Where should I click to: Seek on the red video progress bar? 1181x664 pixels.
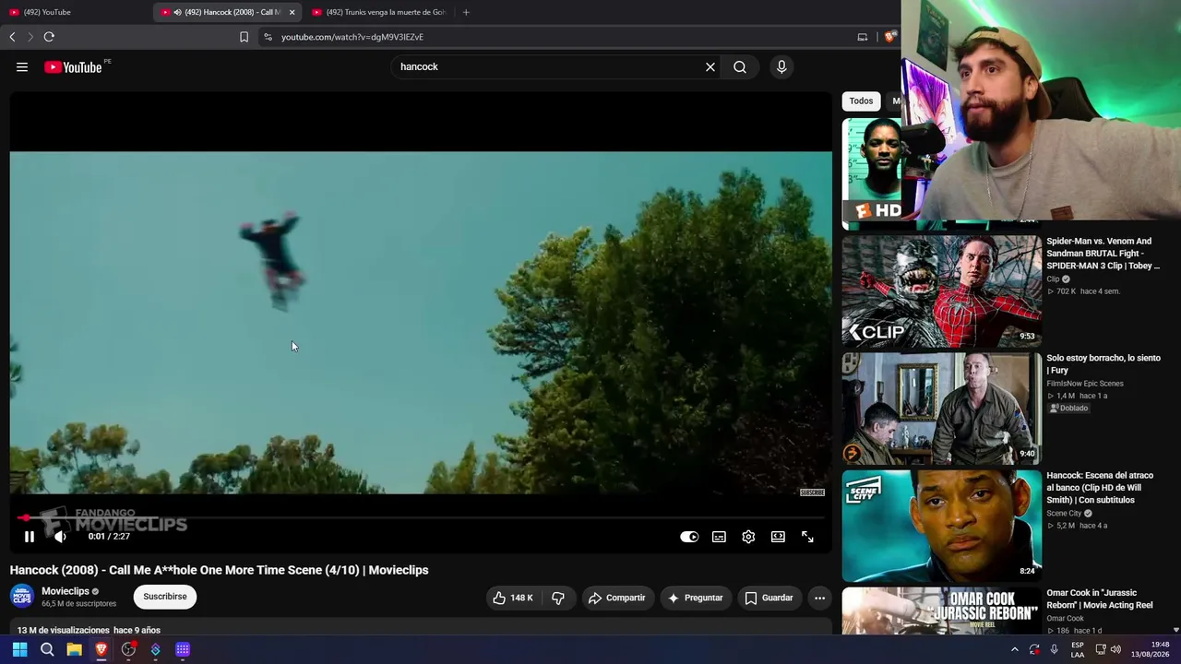tap(421, 518)
